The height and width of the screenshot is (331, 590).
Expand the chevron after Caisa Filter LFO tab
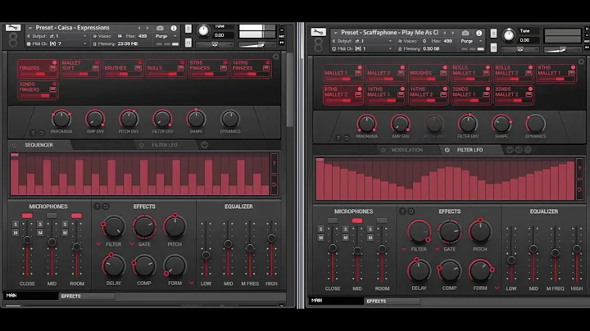point(204,145)
